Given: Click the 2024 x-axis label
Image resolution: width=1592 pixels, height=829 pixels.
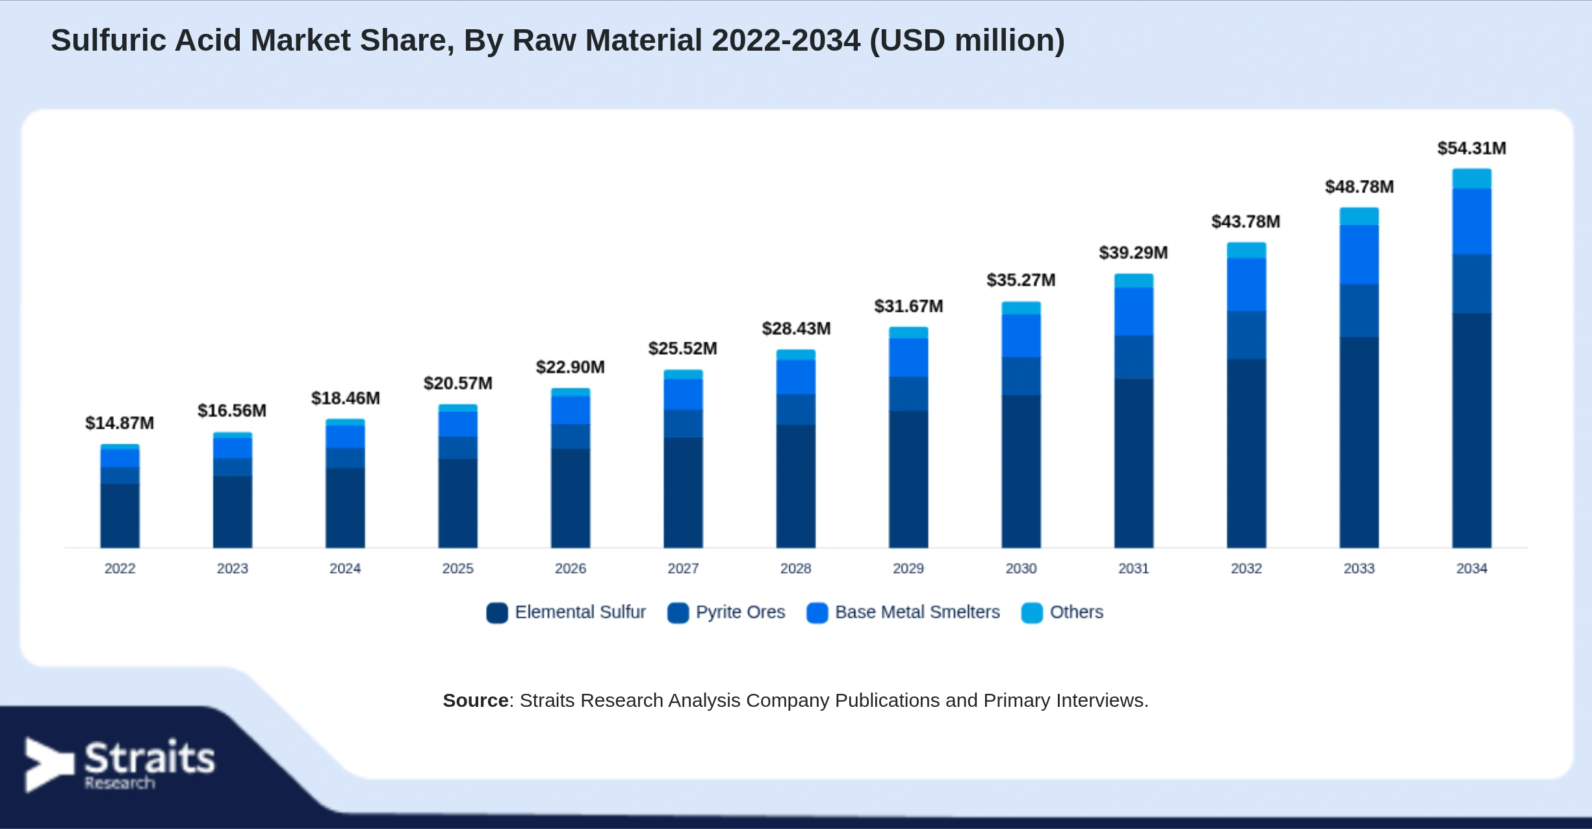Looking at the screenshot, I should tap(345, 568).
